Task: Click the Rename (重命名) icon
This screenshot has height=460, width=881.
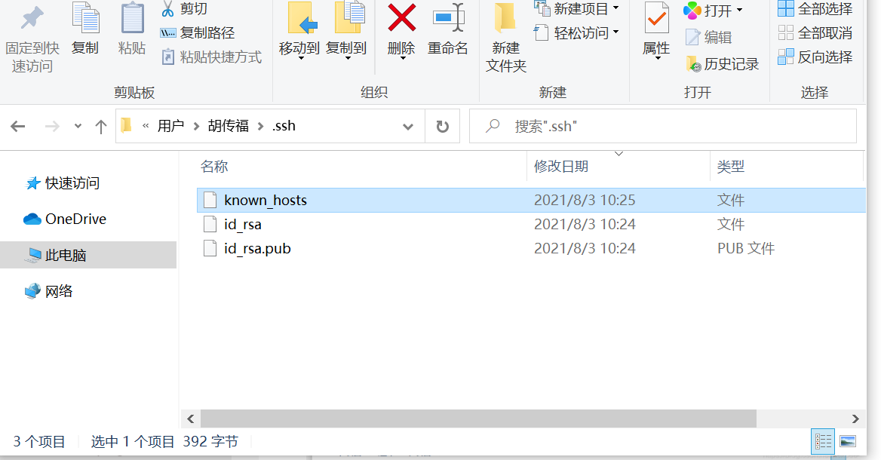Action: point(448,18)
